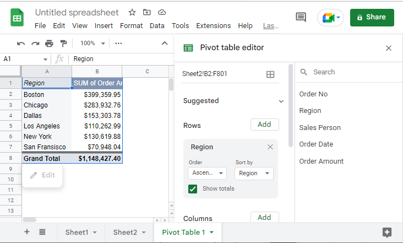Click Add button next to Rows
This screenshot has width=403, height=243.
point(264,125)
